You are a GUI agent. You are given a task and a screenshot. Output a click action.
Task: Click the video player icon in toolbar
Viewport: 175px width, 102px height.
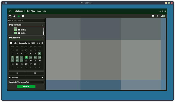[x=23, y=16]
